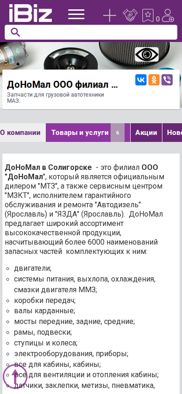Click the add user account icon

click(x=168, y=15)
